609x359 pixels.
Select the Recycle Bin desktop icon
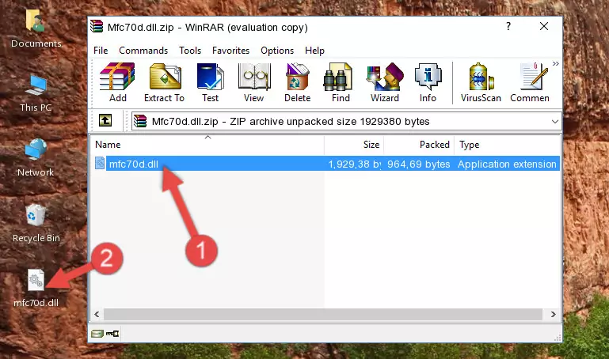click(36, 223)
